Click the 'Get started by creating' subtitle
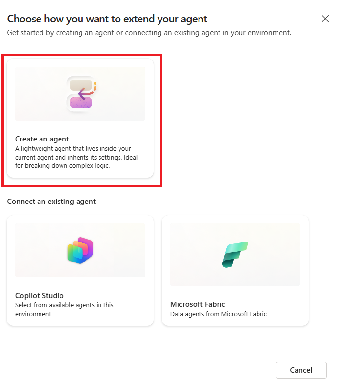The image size is (338, 383). point(149,33)
